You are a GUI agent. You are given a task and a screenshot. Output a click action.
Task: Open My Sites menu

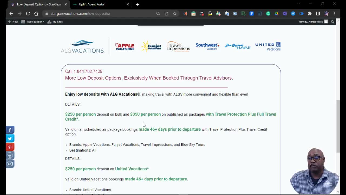click(55, 22)
